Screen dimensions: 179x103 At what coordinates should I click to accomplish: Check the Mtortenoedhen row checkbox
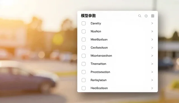coord(84,56)
